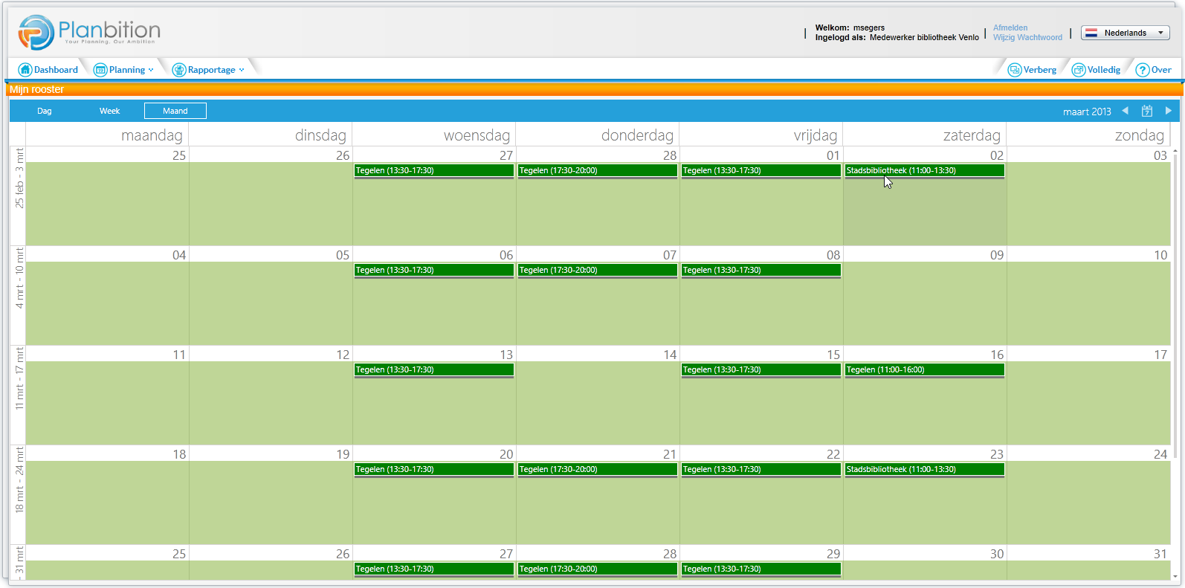Open the Dashboard home icon
Image resolution: width=1185 pixels, height=588 pixels.
[x=25, y=70]
